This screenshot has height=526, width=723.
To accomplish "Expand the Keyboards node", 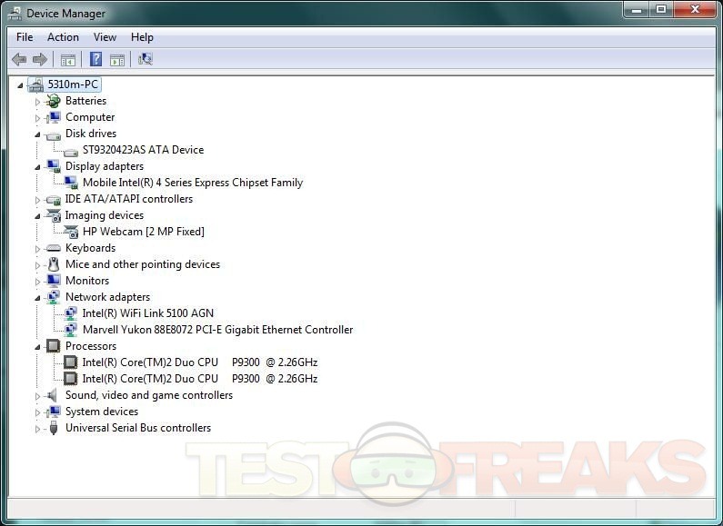I will coord(38,249).
